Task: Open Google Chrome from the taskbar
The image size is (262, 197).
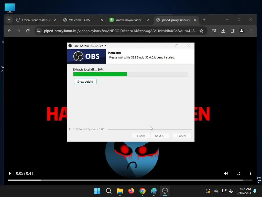Action: pyautogui.click(x=142, y=191)
